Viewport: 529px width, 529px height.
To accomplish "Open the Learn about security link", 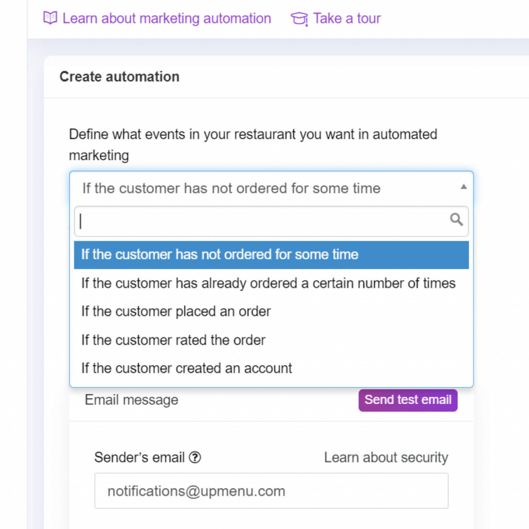I will (x=385, y=457).
